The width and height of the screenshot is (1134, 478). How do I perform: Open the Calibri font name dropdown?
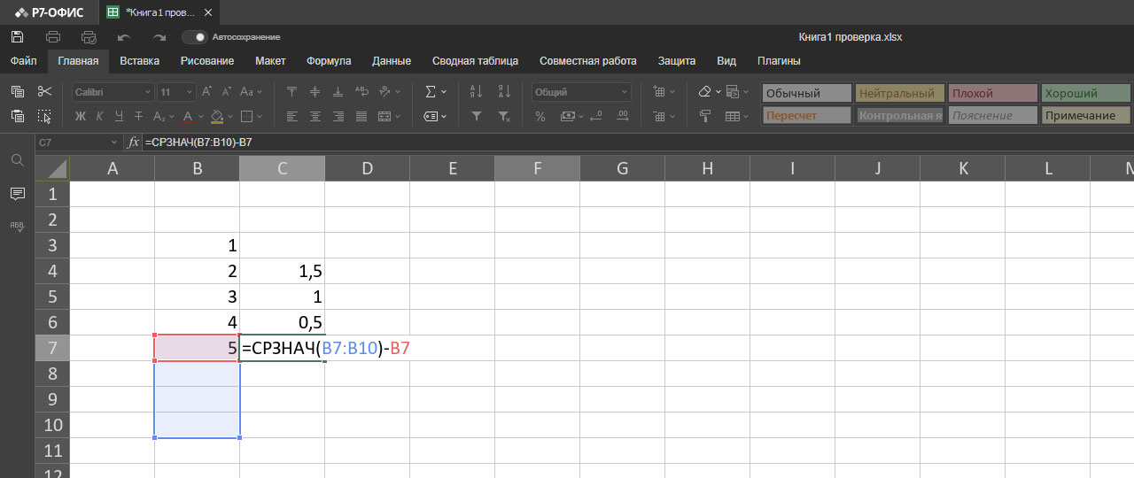112,92
